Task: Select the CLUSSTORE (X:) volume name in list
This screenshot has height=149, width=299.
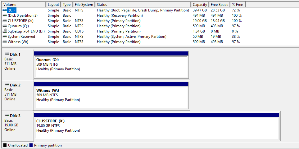Action: (x=21, y=20)
